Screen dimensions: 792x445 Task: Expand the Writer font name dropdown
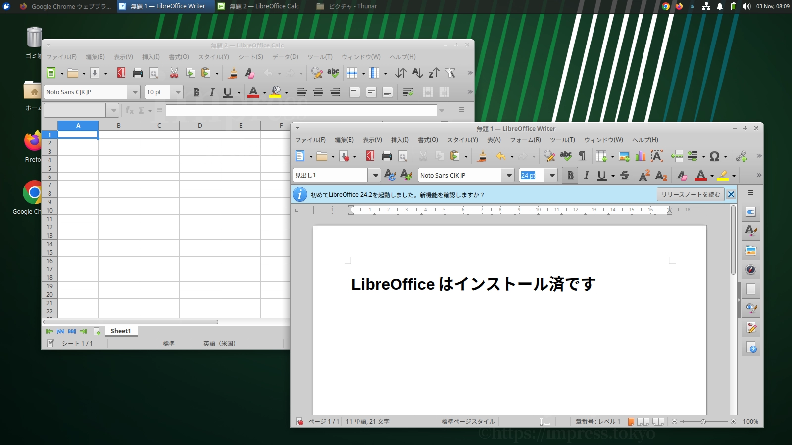pos(508,175)
